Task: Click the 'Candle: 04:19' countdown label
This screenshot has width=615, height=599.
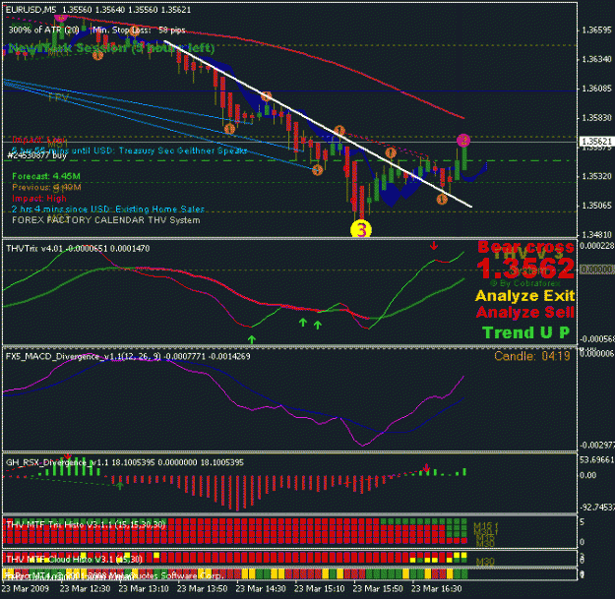Action: point(531,356)
